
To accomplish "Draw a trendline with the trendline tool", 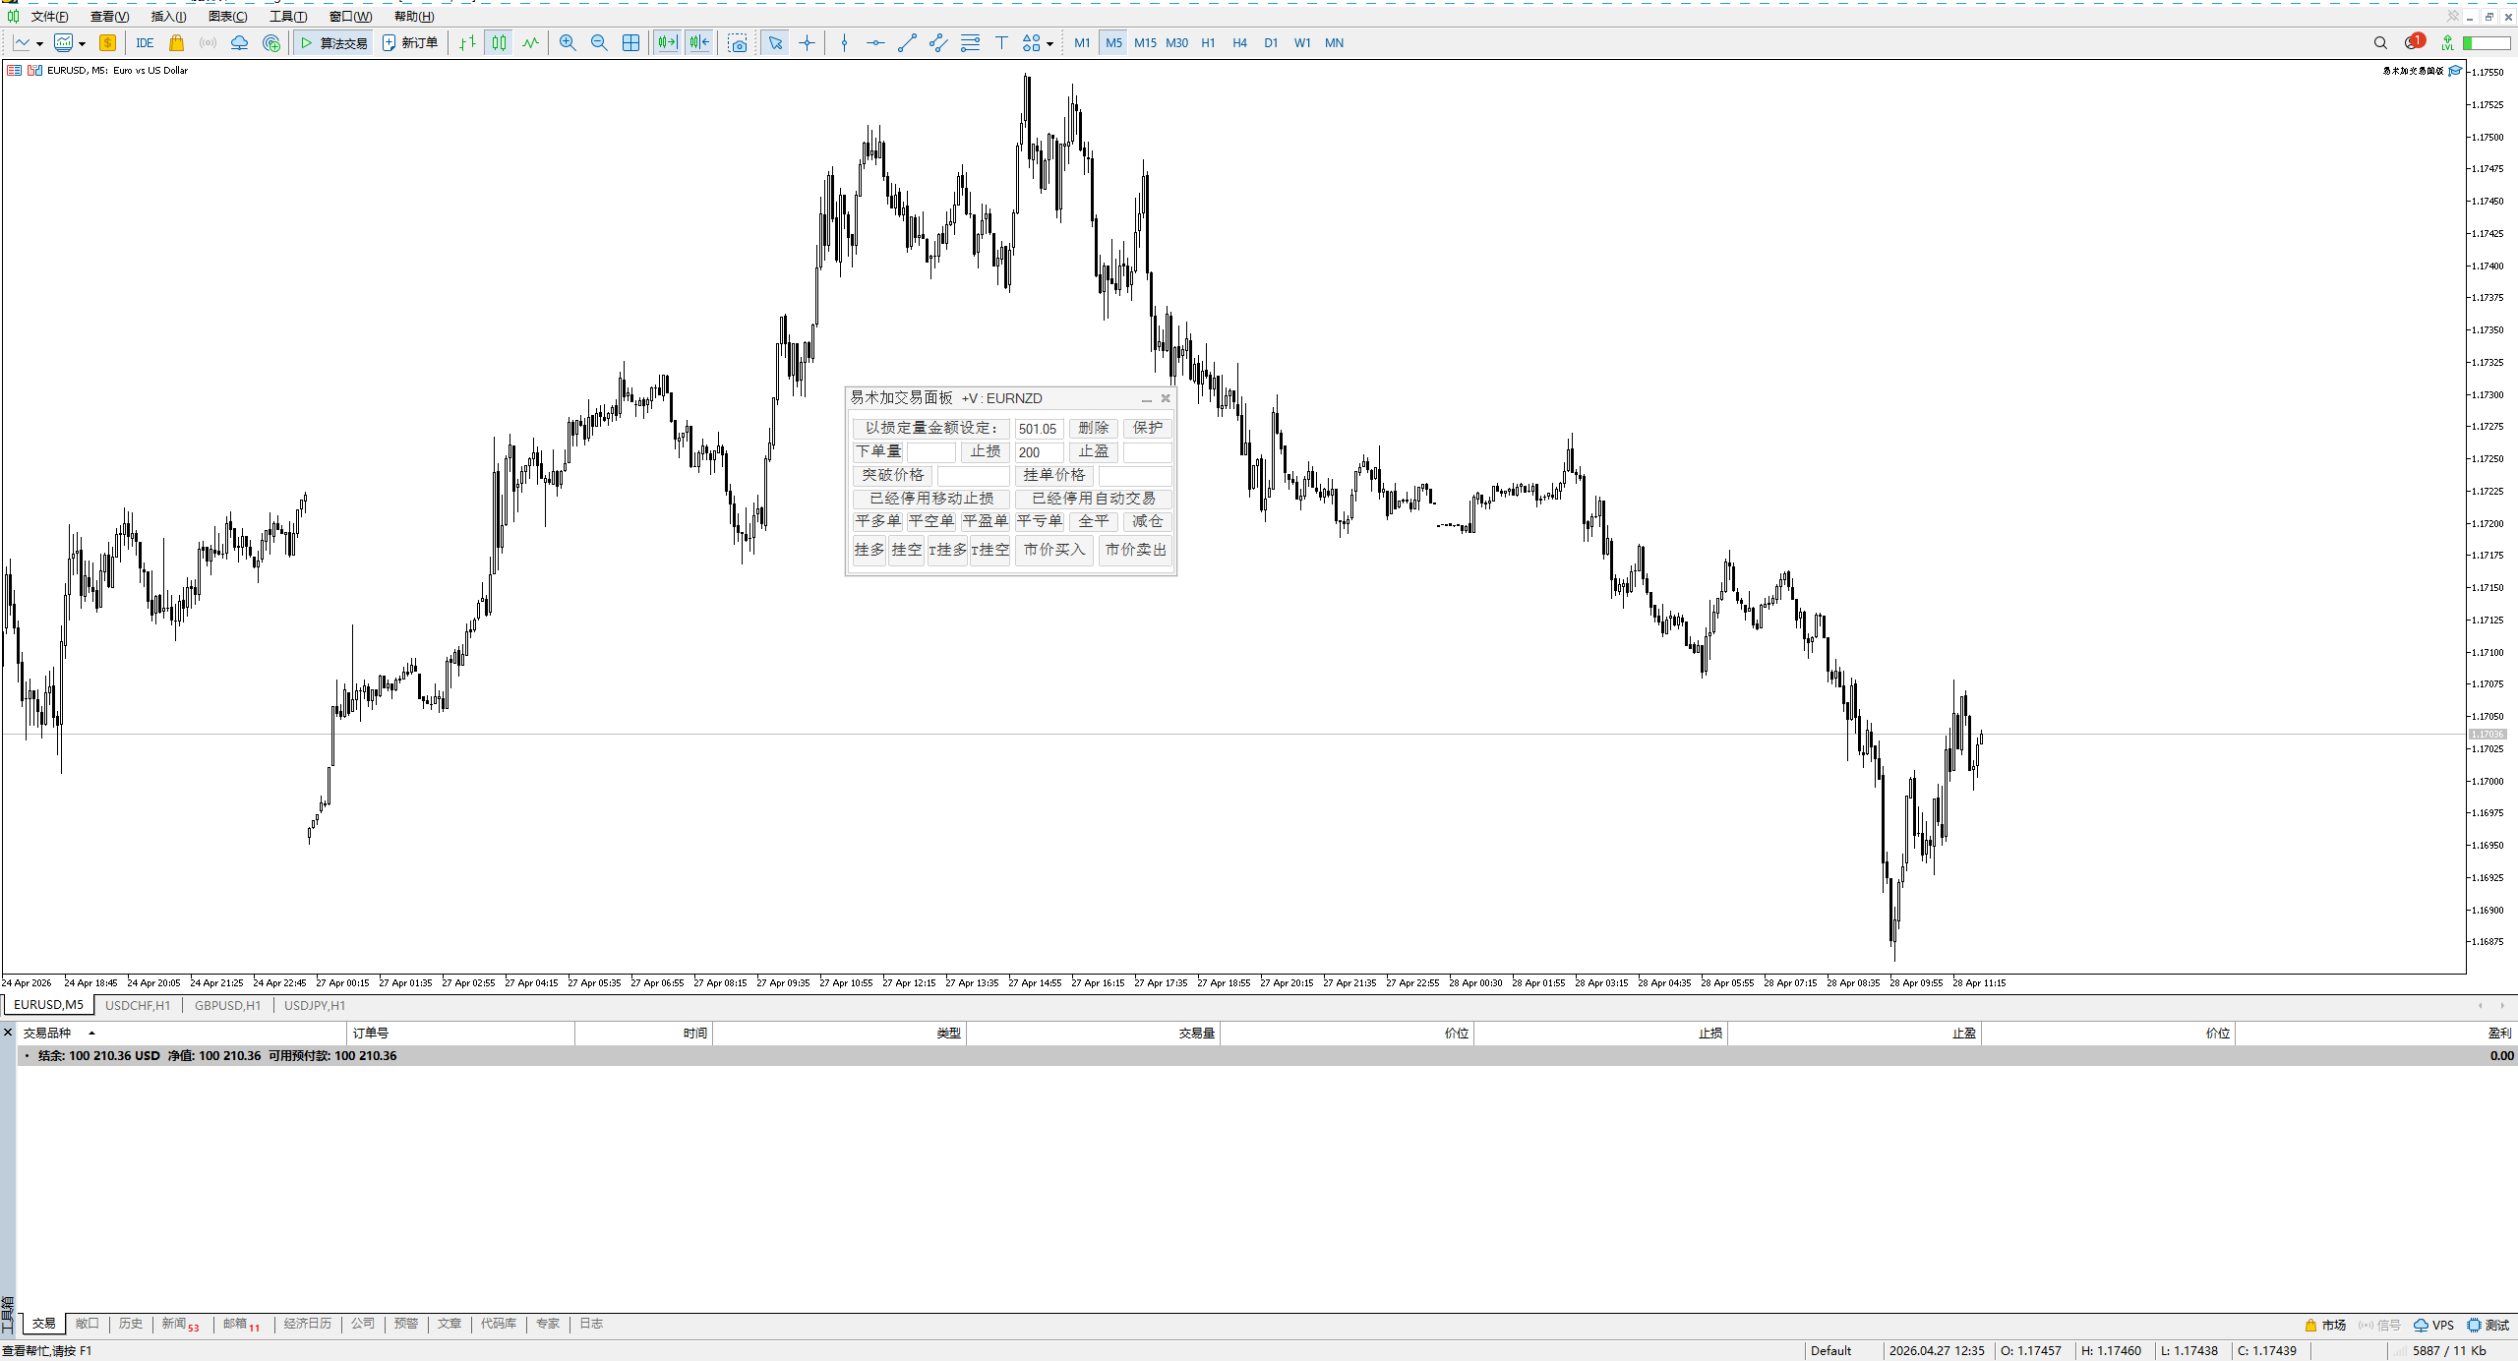I will (x=907, y=42).
